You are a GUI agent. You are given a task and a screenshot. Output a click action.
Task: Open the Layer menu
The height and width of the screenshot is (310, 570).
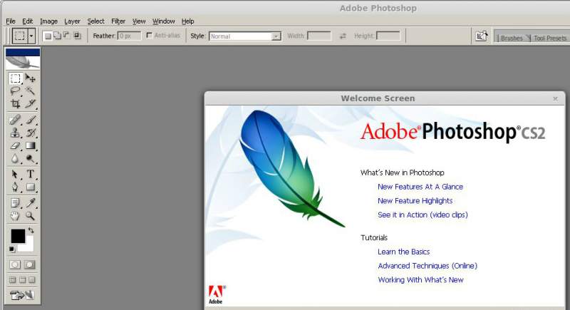click(72, 21)
